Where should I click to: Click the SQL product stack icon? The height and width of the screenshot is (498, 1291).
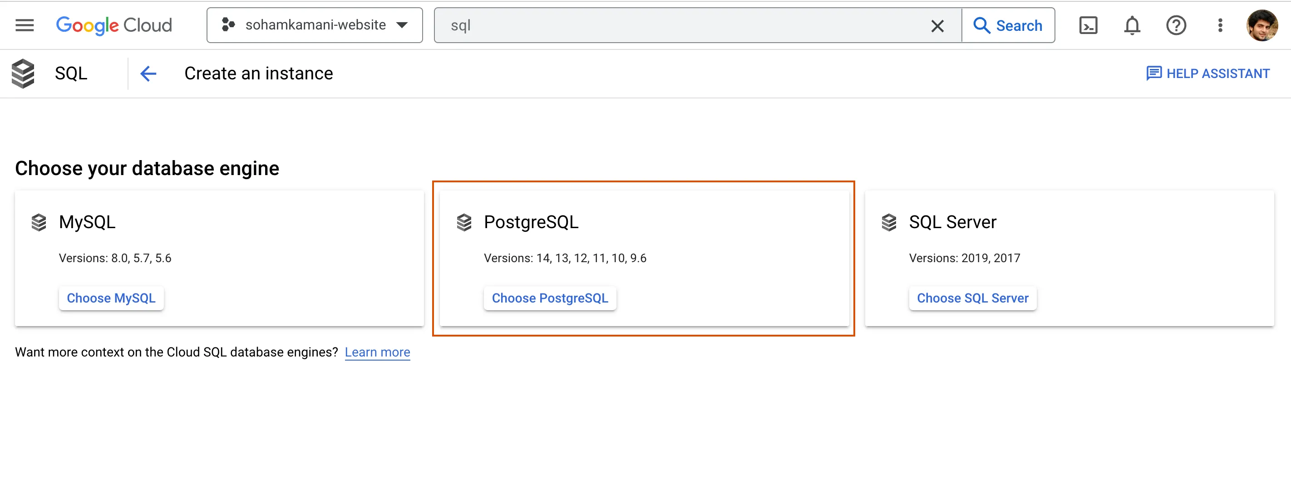pos(23,73)
